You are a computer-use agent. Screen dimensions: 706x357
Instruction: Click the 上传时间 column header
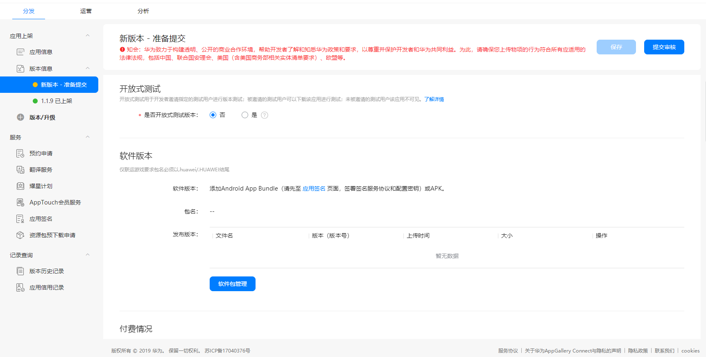click(x=418, y=236)
